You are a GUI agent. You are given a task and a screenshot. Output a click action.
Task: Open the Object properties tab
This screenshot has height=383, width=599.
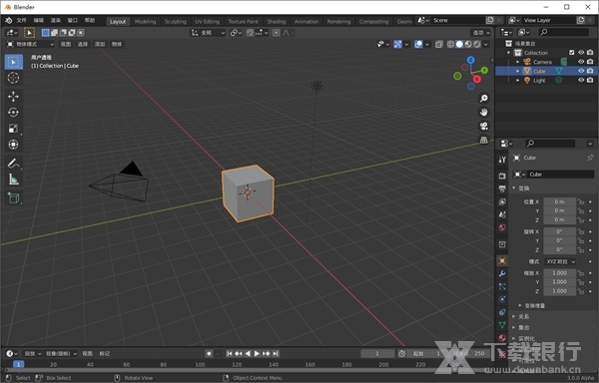pyautogui.click(x=502, y=261)
